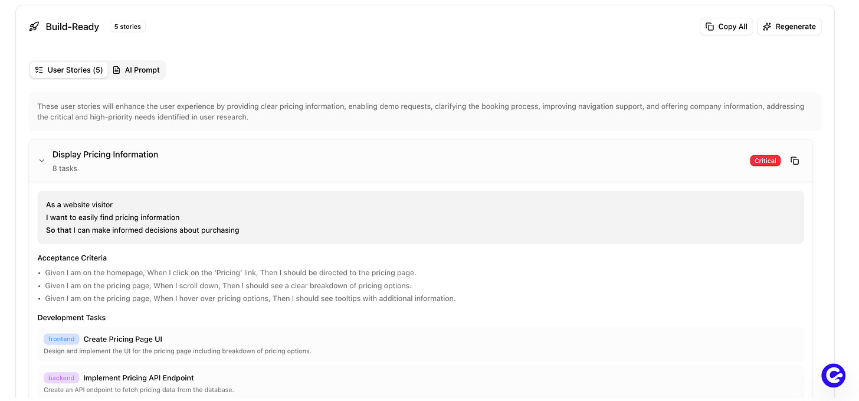
Task: Click the Display Pricing Information title
Action: [x=105, y=155]
